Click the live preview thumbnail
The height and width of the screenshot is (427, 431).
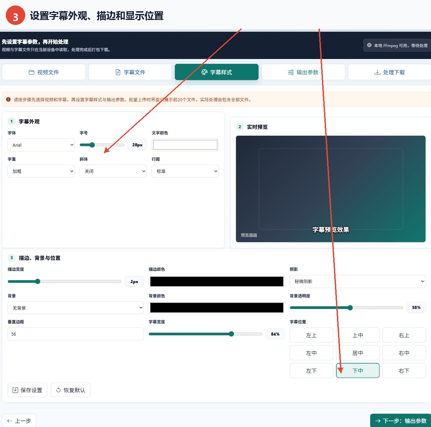coord(330,189)
